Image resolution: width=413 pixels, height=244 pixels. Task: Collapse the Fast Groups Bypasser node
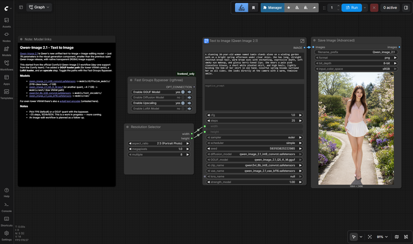point(131,80)
